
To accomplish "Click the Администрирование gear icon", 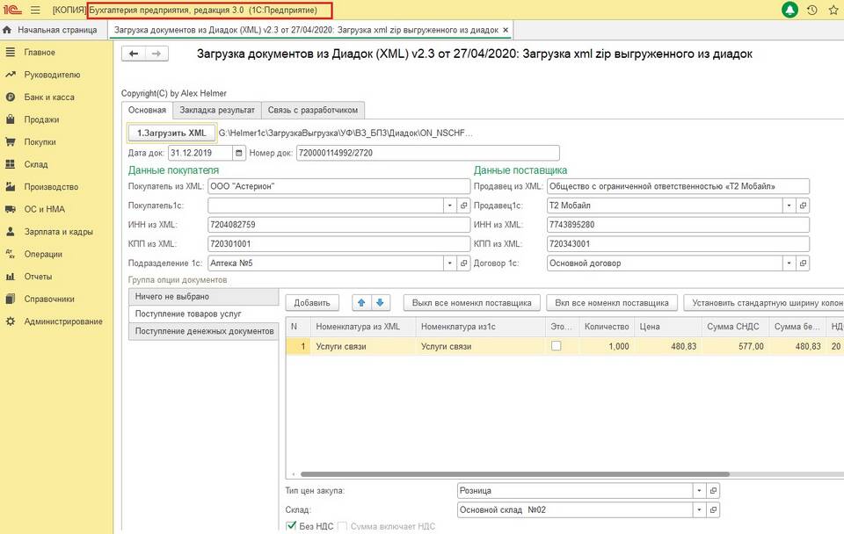I will tap(11, 321).
